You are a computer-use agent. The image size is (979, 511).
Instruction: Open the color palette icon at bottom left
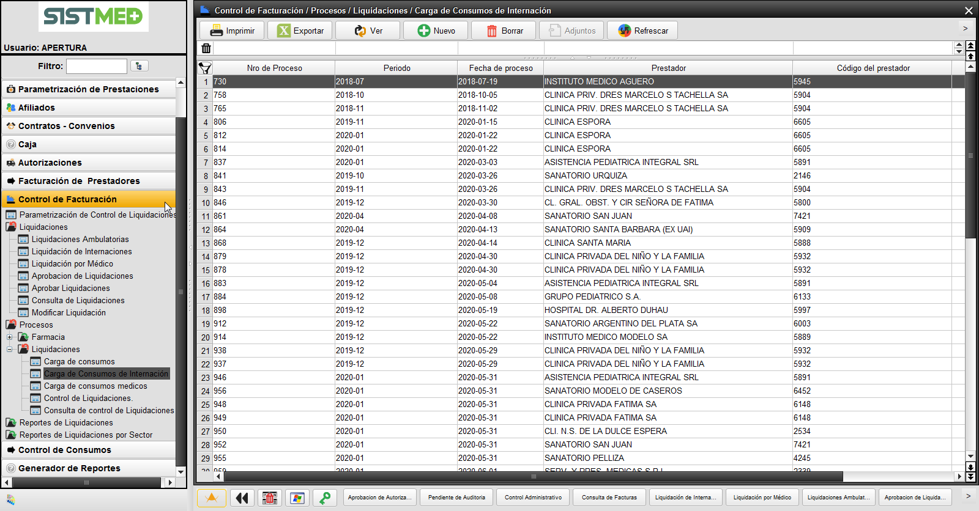coord(10,500)
